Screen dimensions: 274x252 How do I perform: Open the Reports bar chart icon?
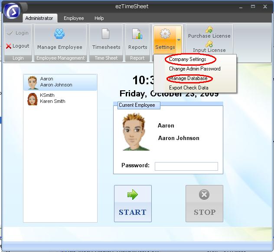pyautogui.click(x=137, y=34)
